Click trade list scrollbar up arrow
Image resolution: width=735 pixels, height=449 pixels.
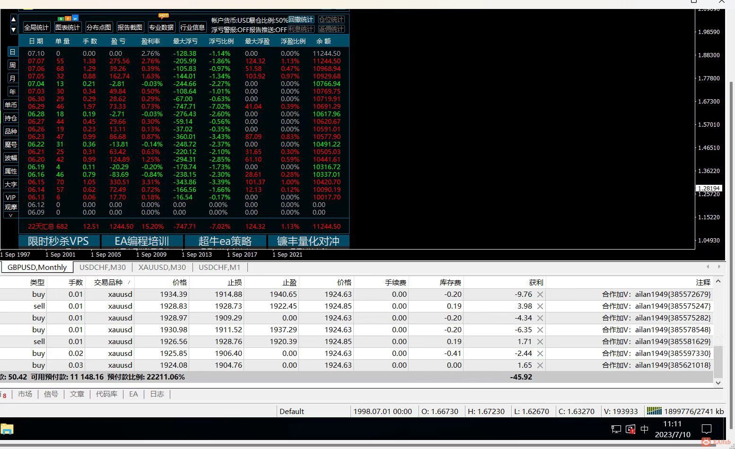tap(718, 282)
